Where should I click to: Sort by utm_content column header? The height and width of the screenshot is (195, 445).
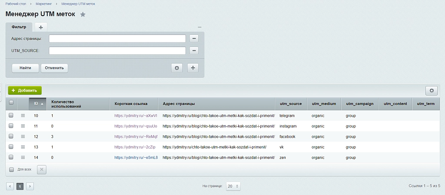[x=395, y=104]
